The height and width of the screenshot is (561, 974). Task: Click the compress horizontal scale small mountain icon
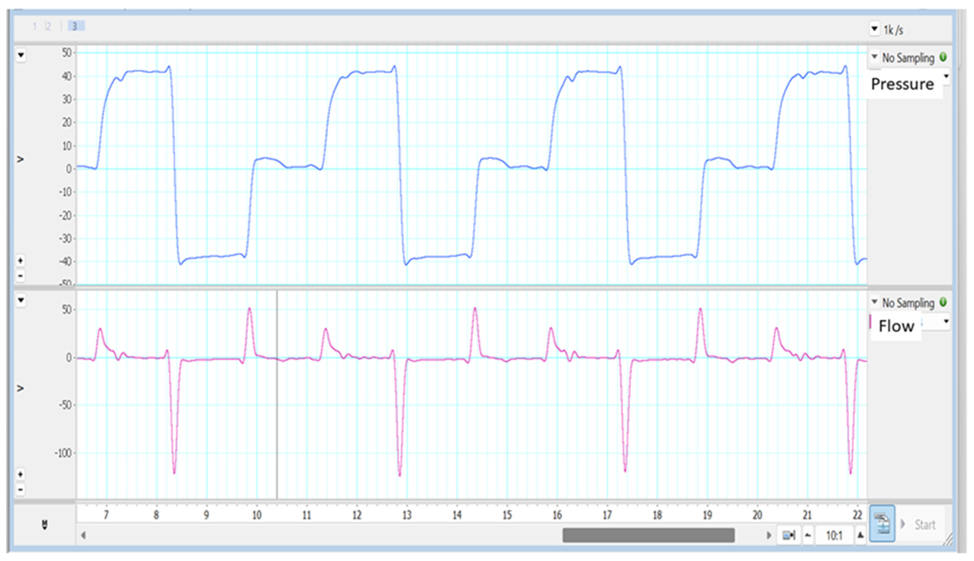click(x=808, y=535)
